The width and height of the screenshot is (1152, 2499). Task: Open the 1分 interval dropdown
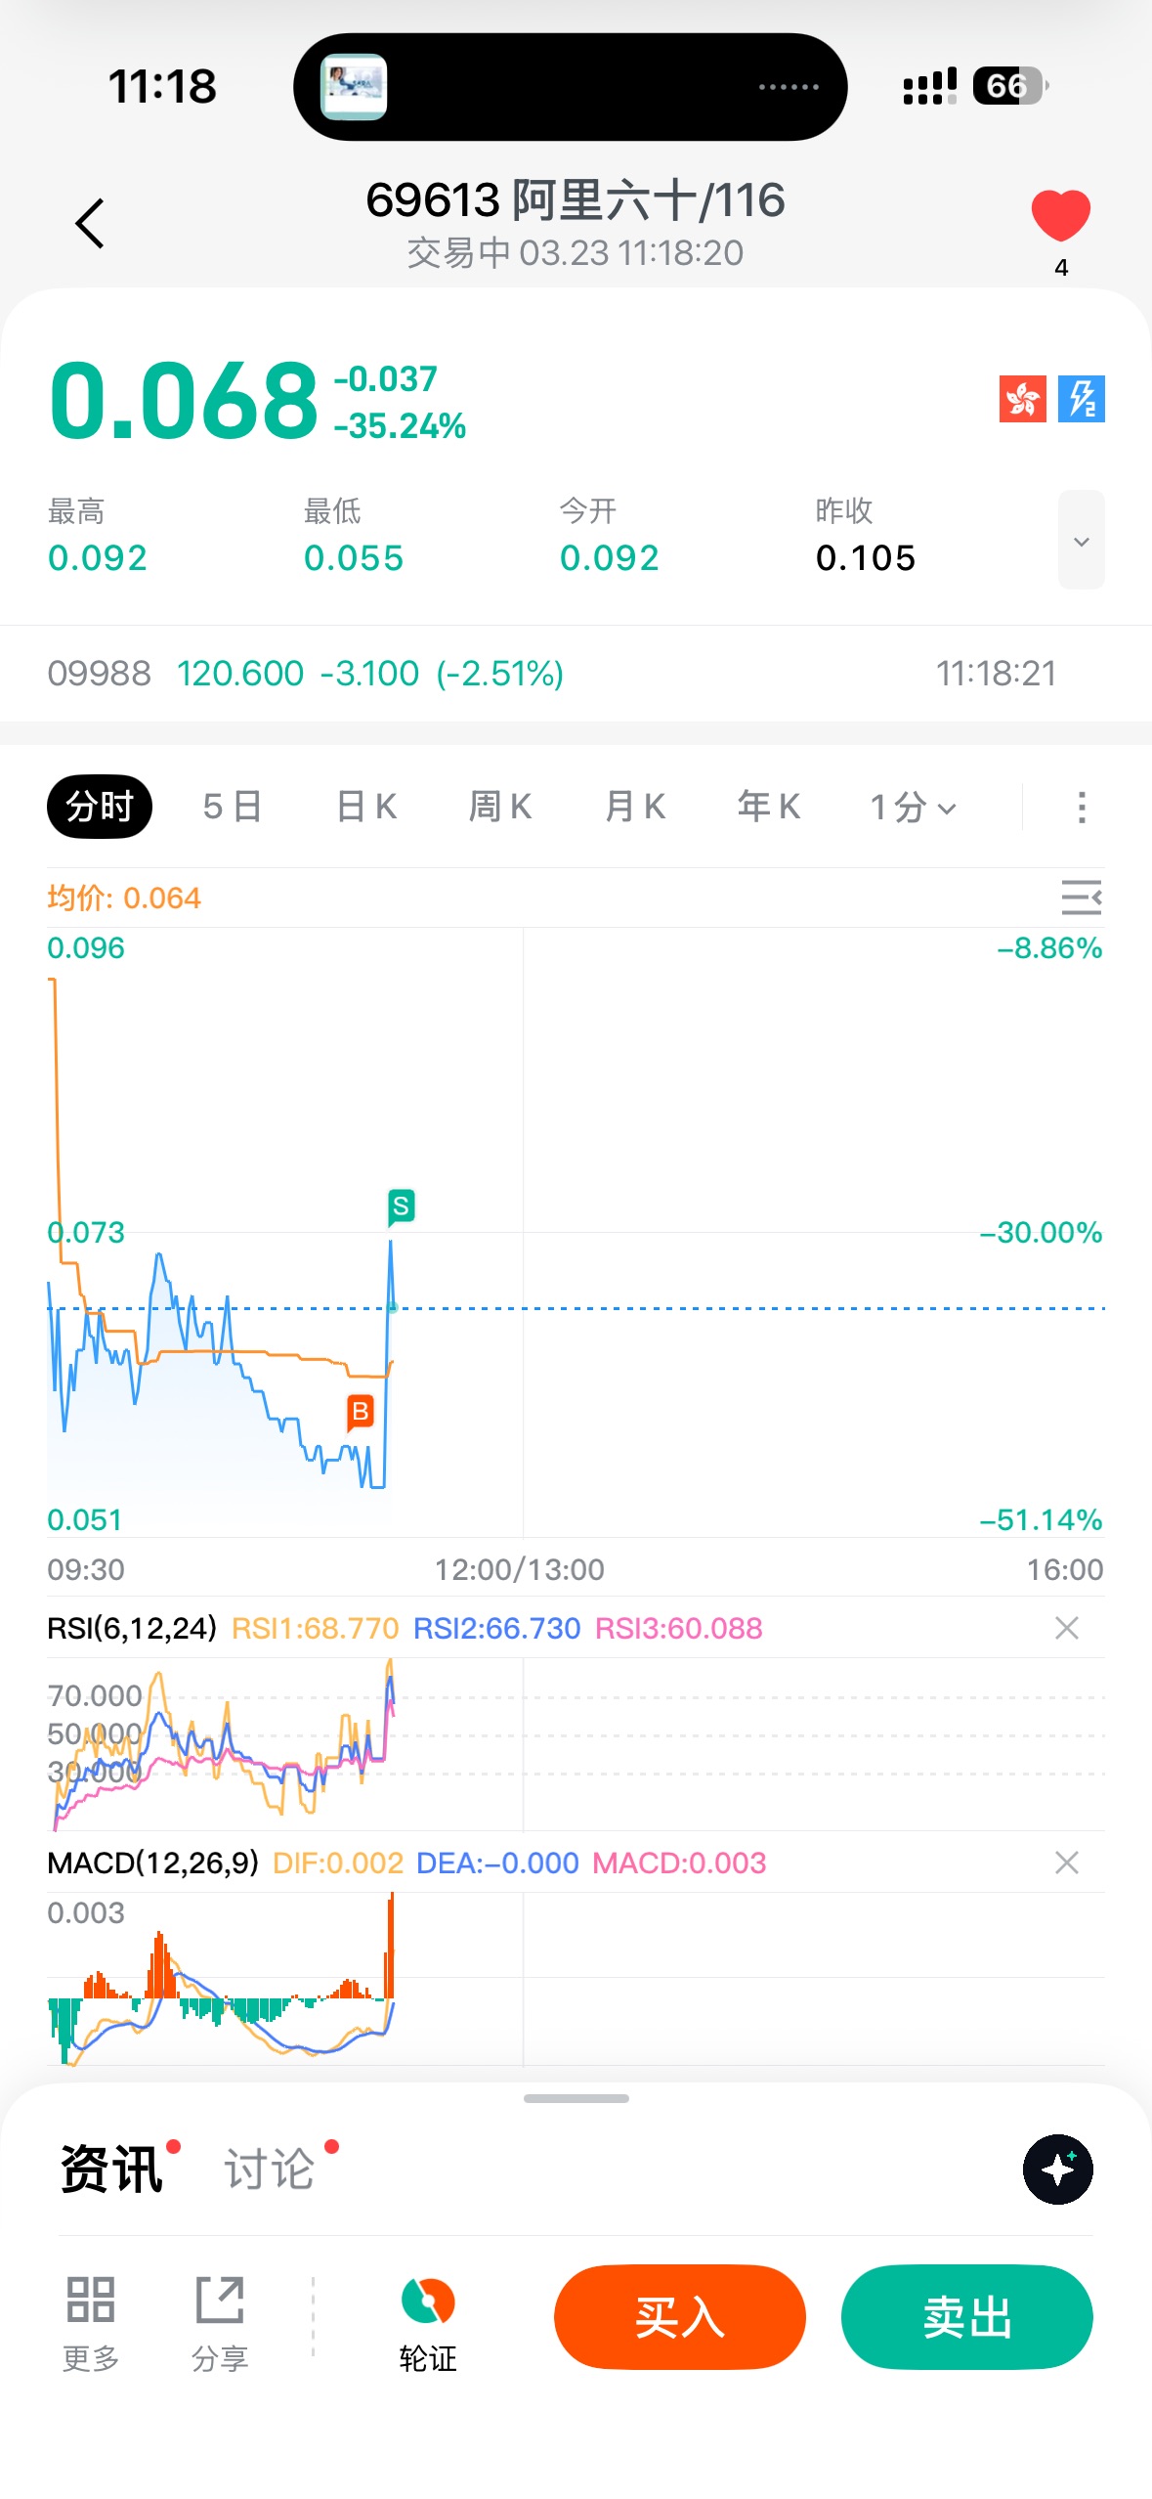(x=913, y=808)
